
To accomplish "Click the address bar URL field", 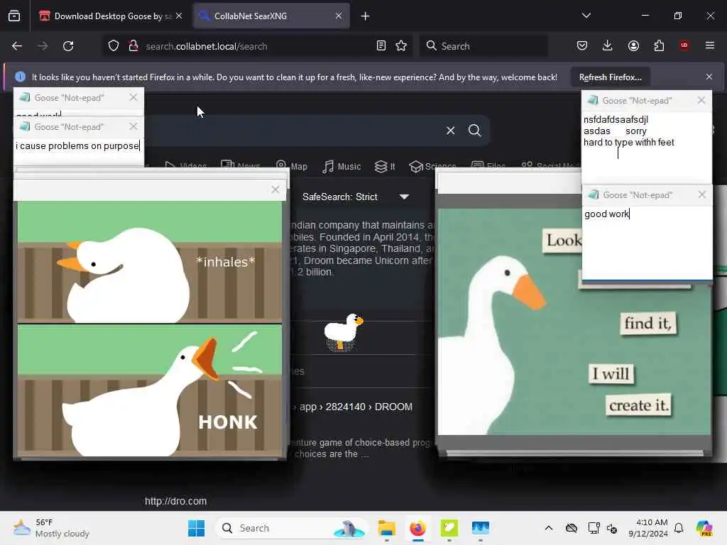I will 257,46.
